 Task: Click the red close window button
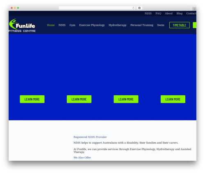12,8
